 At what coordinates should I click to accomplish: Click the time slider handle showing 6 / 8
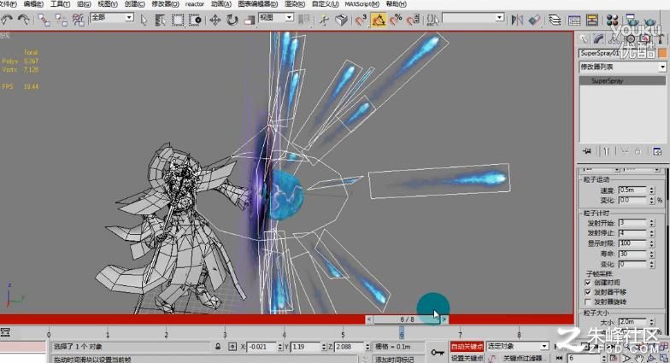click(x=407, y=319)
